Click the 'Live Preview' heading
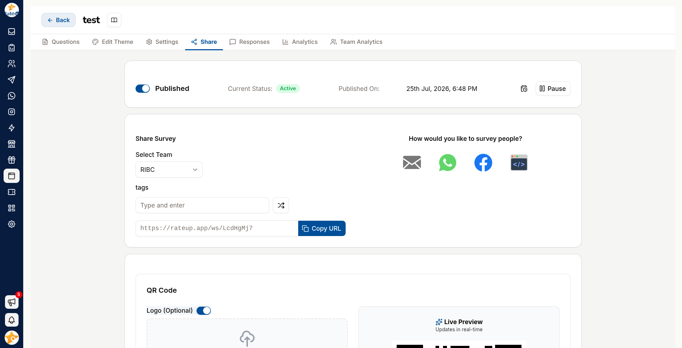The width and height of the screenshot is (682, 348). point(463,322)
